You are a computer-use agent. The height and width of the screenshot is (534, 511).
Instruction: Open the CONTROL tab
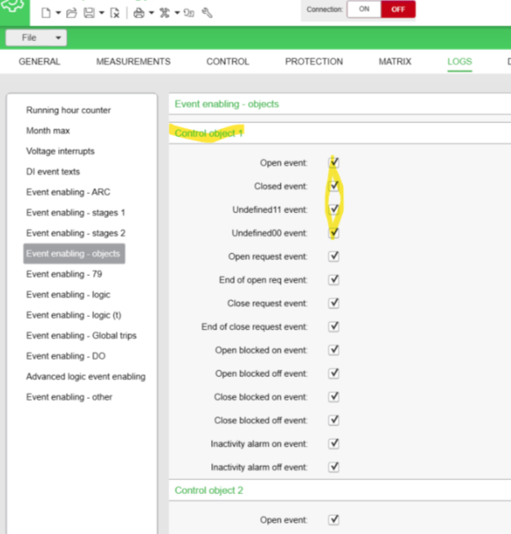tap(228, 61)
